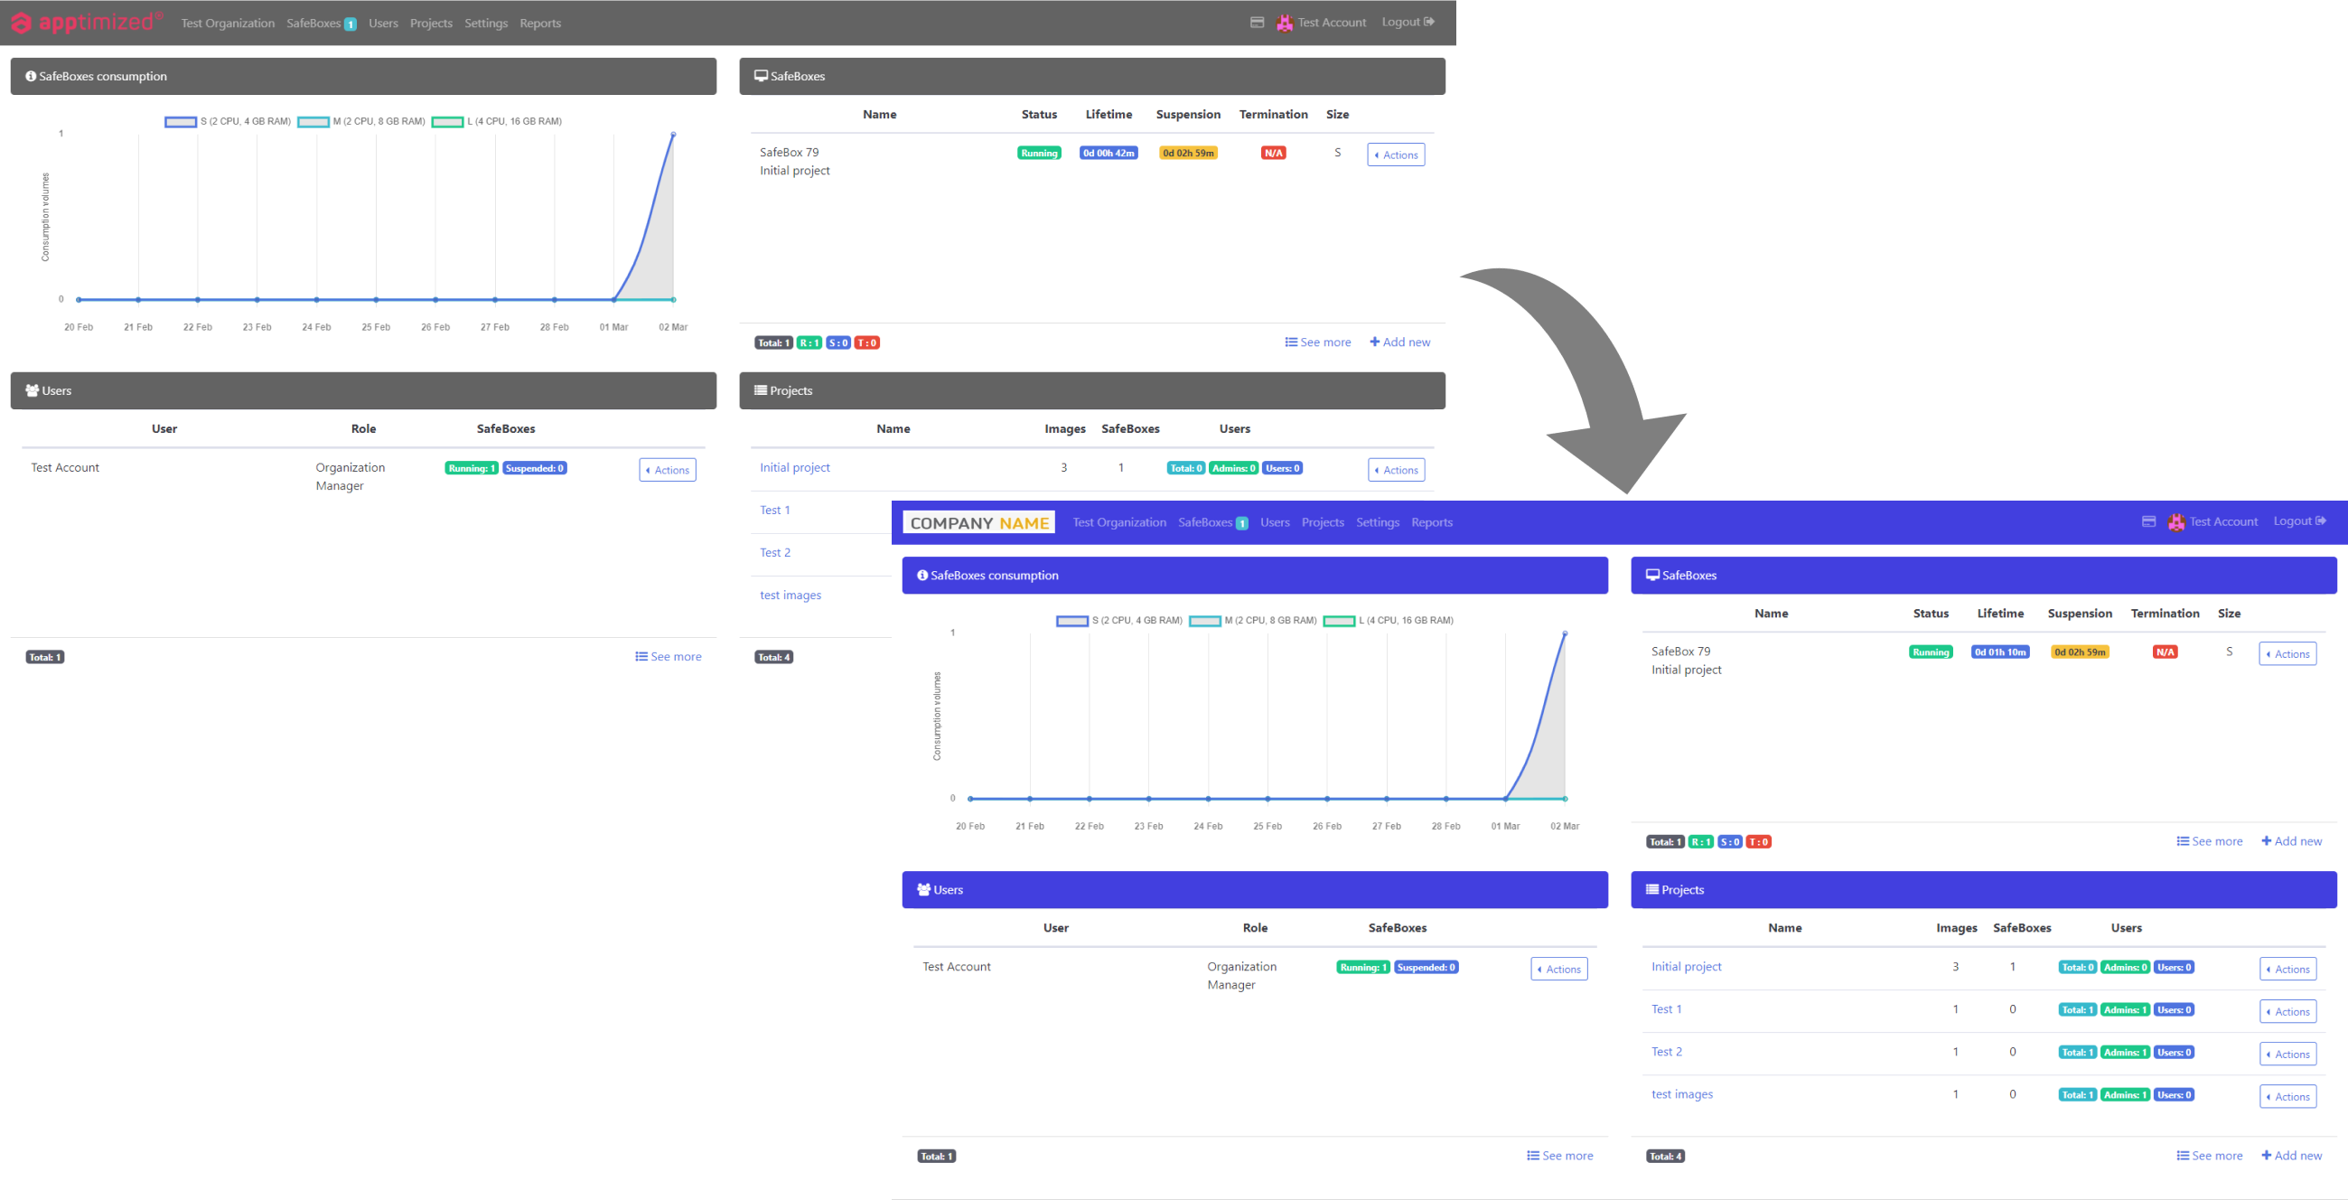Image resolution: width=2348 pixels, height=1200 pixels.
Task: Click Test Account avatar in blue header
Action: coord(2175,522)
